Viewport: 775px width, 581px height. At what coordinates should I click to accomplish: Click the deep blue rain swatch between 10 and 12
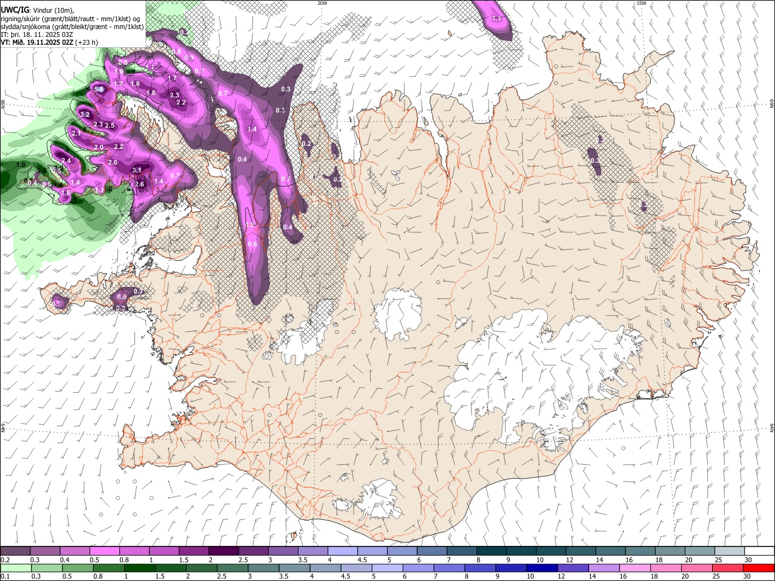click(542, 568)
